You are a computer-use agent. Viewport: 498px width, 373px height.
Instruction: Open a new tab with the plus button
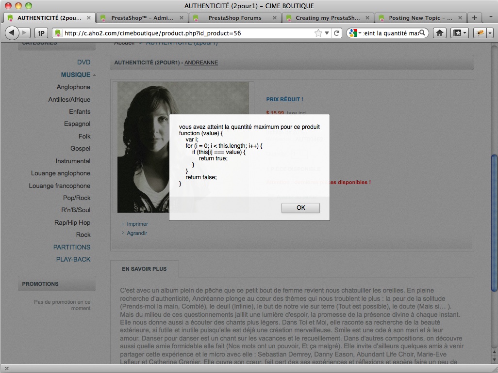[475, 18]
